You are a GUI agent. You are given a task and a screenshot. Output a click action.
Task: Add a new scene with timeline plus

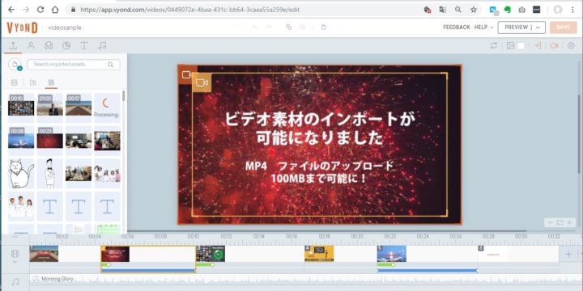(568, 255)
